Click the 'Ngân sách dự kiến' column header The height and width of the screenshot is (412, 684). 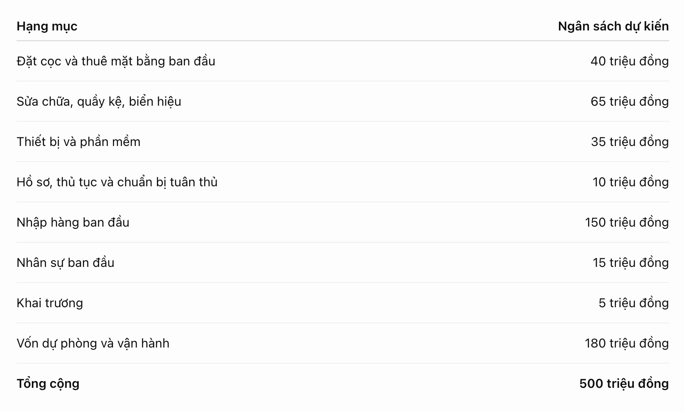coord(613,26)
